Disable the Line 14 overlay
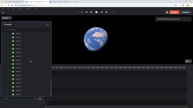The width and height of the screenshot is (193, 108). click(13, 49)
